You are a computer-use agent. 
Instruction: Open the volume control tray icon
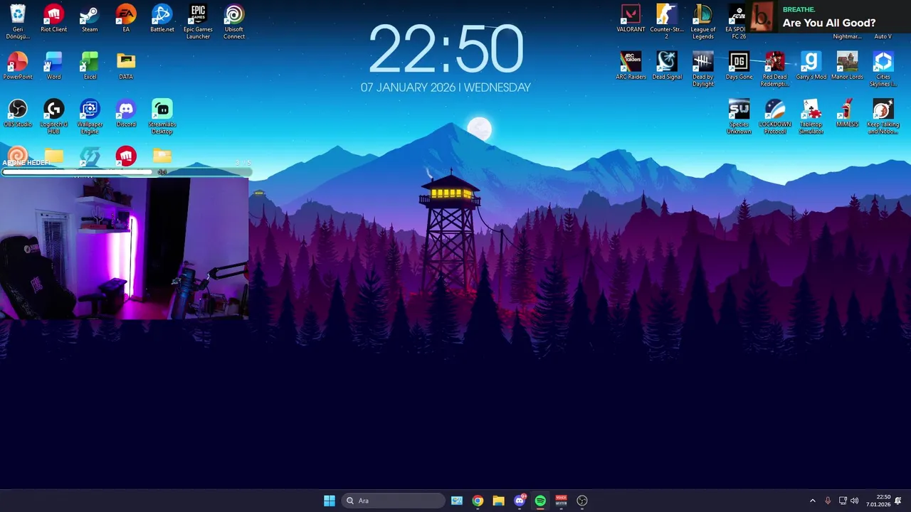(x=854, y=501)
